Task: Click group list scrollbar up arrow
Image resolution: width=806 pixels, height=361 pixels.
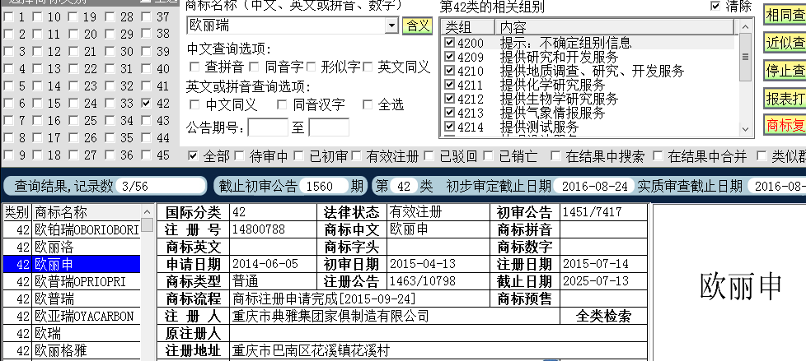Action: [x=745, y=26]
